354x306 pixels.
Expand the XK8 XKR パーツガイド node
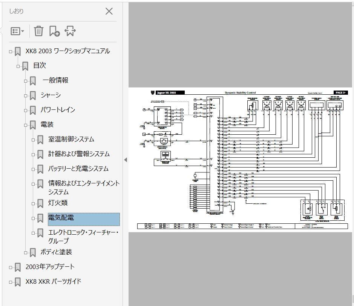pyautogui.click(x=11, y=282)
